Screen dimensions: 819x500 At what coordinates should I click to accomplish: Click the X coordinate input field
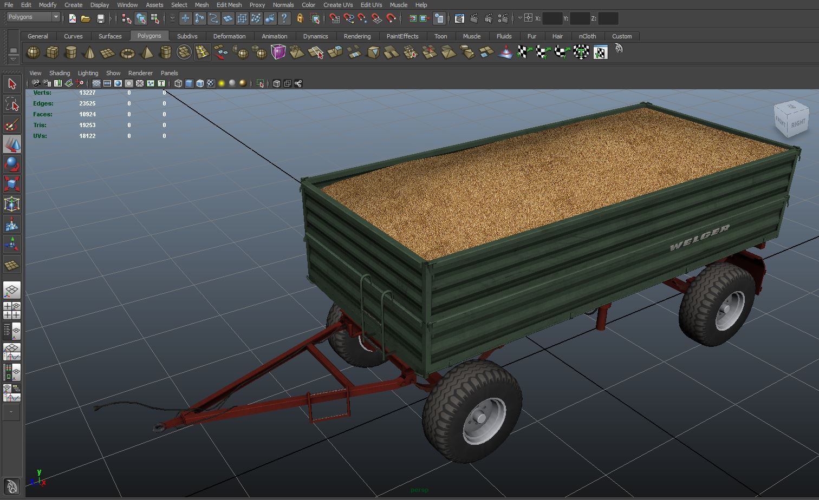pyautogui.click(x=552, y=18)
